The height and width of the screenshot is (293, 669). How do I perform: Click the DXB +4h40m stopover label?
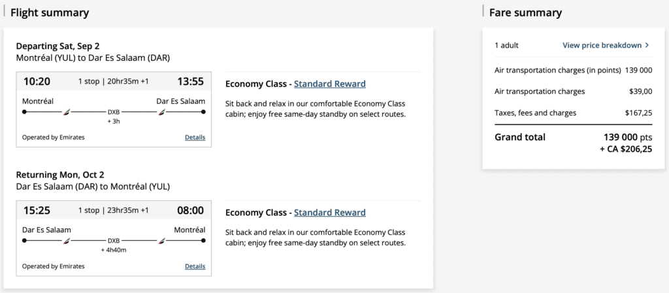pos(114,245)
